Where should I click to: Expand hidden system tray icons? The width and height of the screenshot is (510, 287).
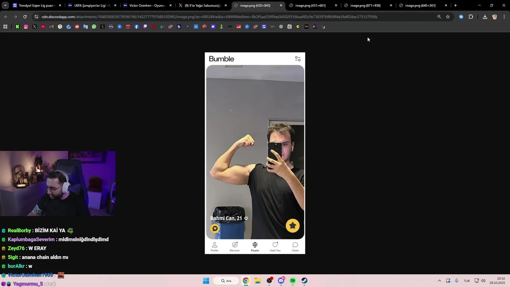(x=439, y=281)
